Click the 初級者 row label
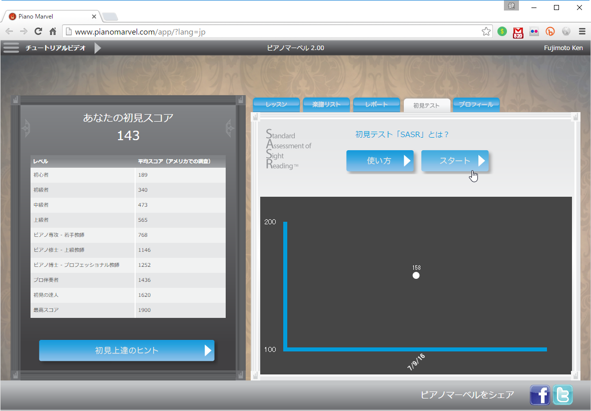Viewport: 591px width, 411px height. (41, 190)
